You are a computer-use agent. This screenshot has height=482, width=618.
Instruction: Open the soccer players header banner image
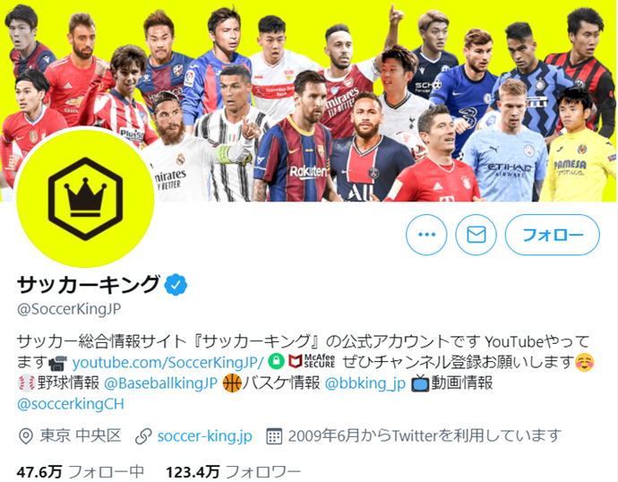pyautogui.click(x=309, y=101)
